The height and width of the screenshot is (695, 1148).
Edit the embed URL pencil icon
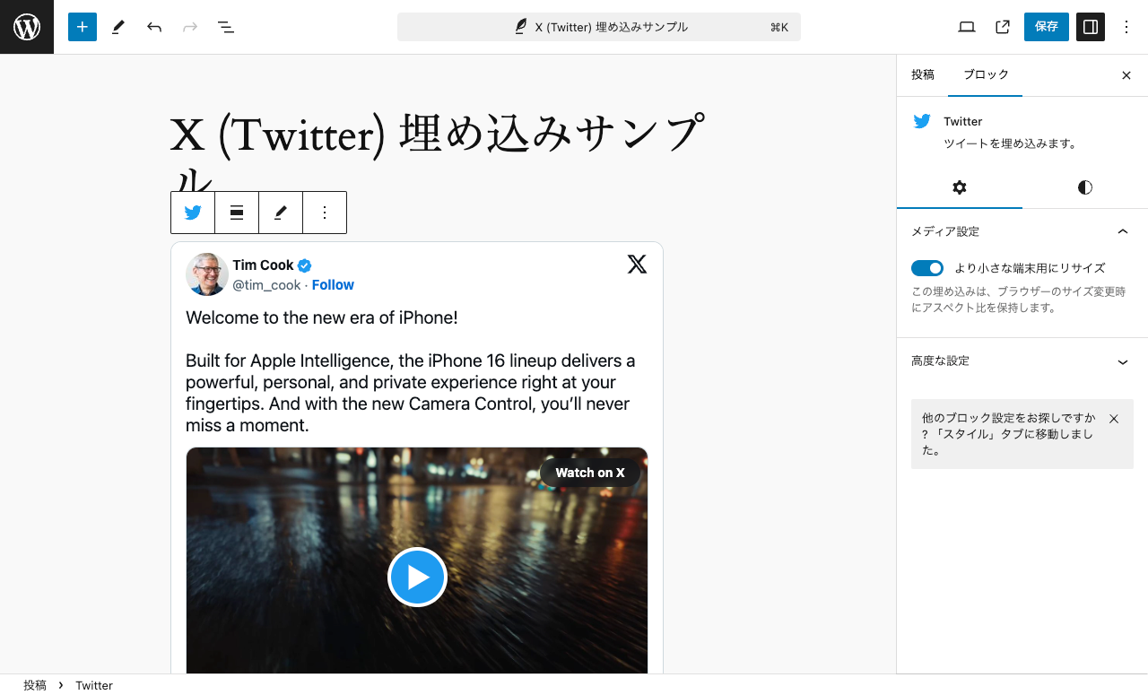[281, 213]
